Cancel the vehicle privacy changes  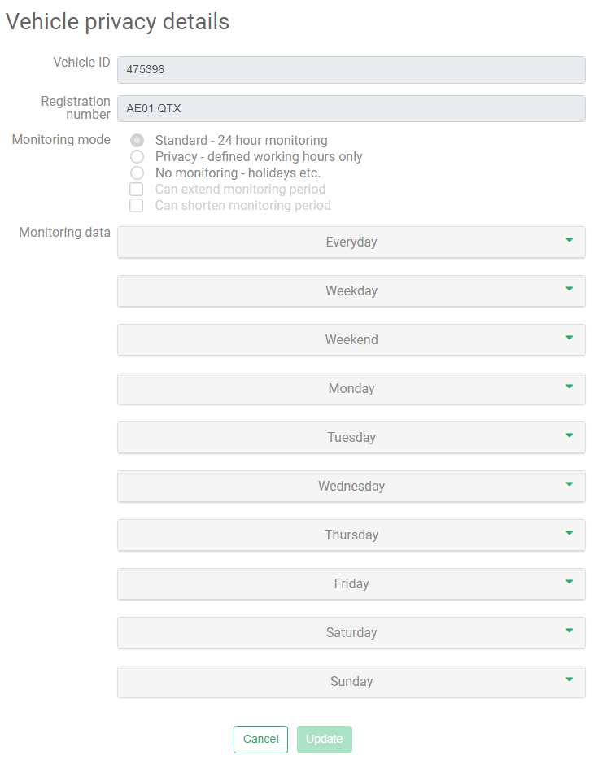tap(260, 739)
